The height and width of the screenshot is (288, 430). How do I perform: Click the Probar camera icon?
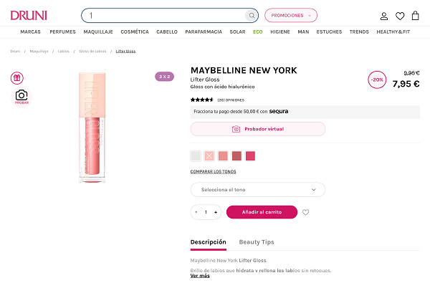point(21,95)
